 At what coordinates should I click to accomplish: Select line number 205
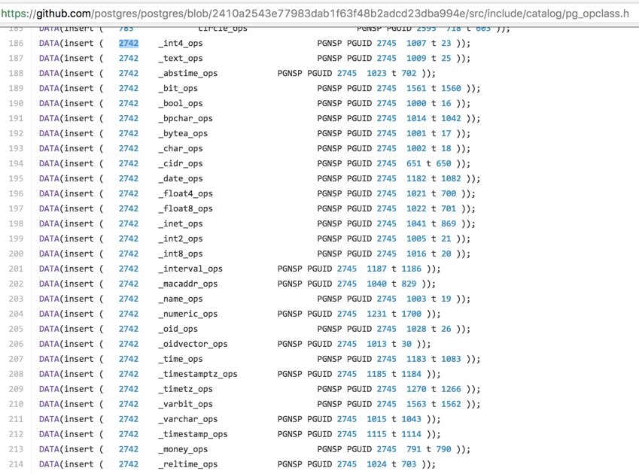(x=16, y=330)
